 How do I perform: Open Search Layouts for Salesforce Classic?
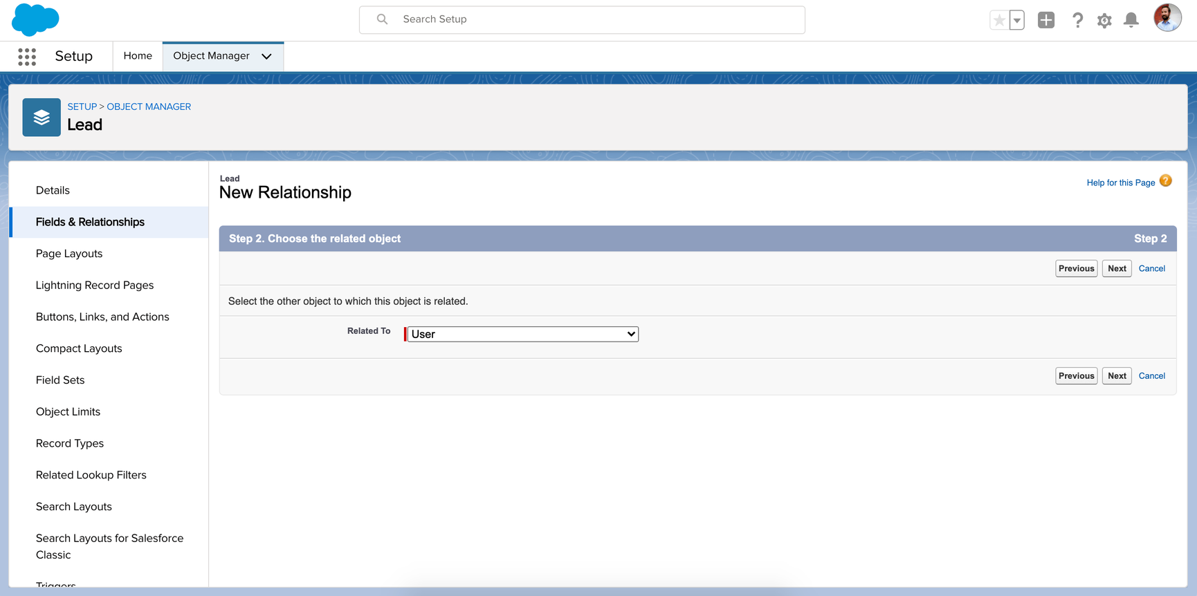(x=109, y=546)
